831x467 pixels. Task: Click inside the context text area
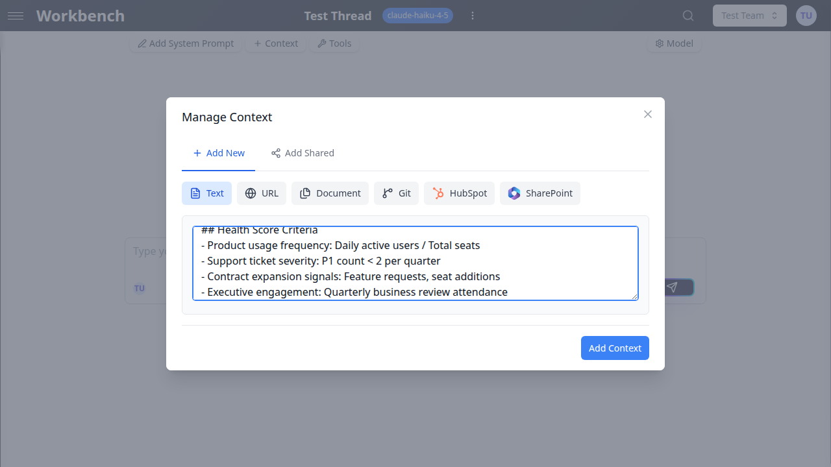click(415, 263)
